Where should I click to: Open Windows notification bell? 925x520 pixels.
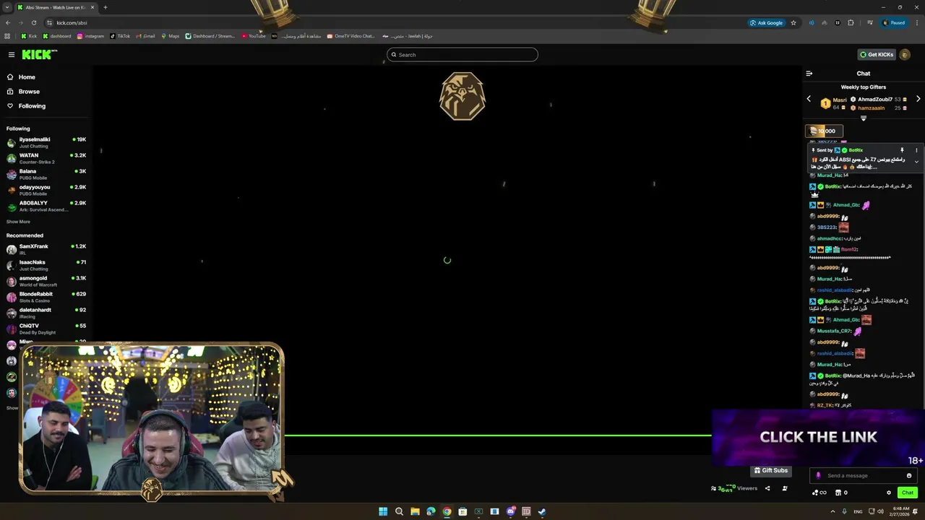click(x=917, y=511)
